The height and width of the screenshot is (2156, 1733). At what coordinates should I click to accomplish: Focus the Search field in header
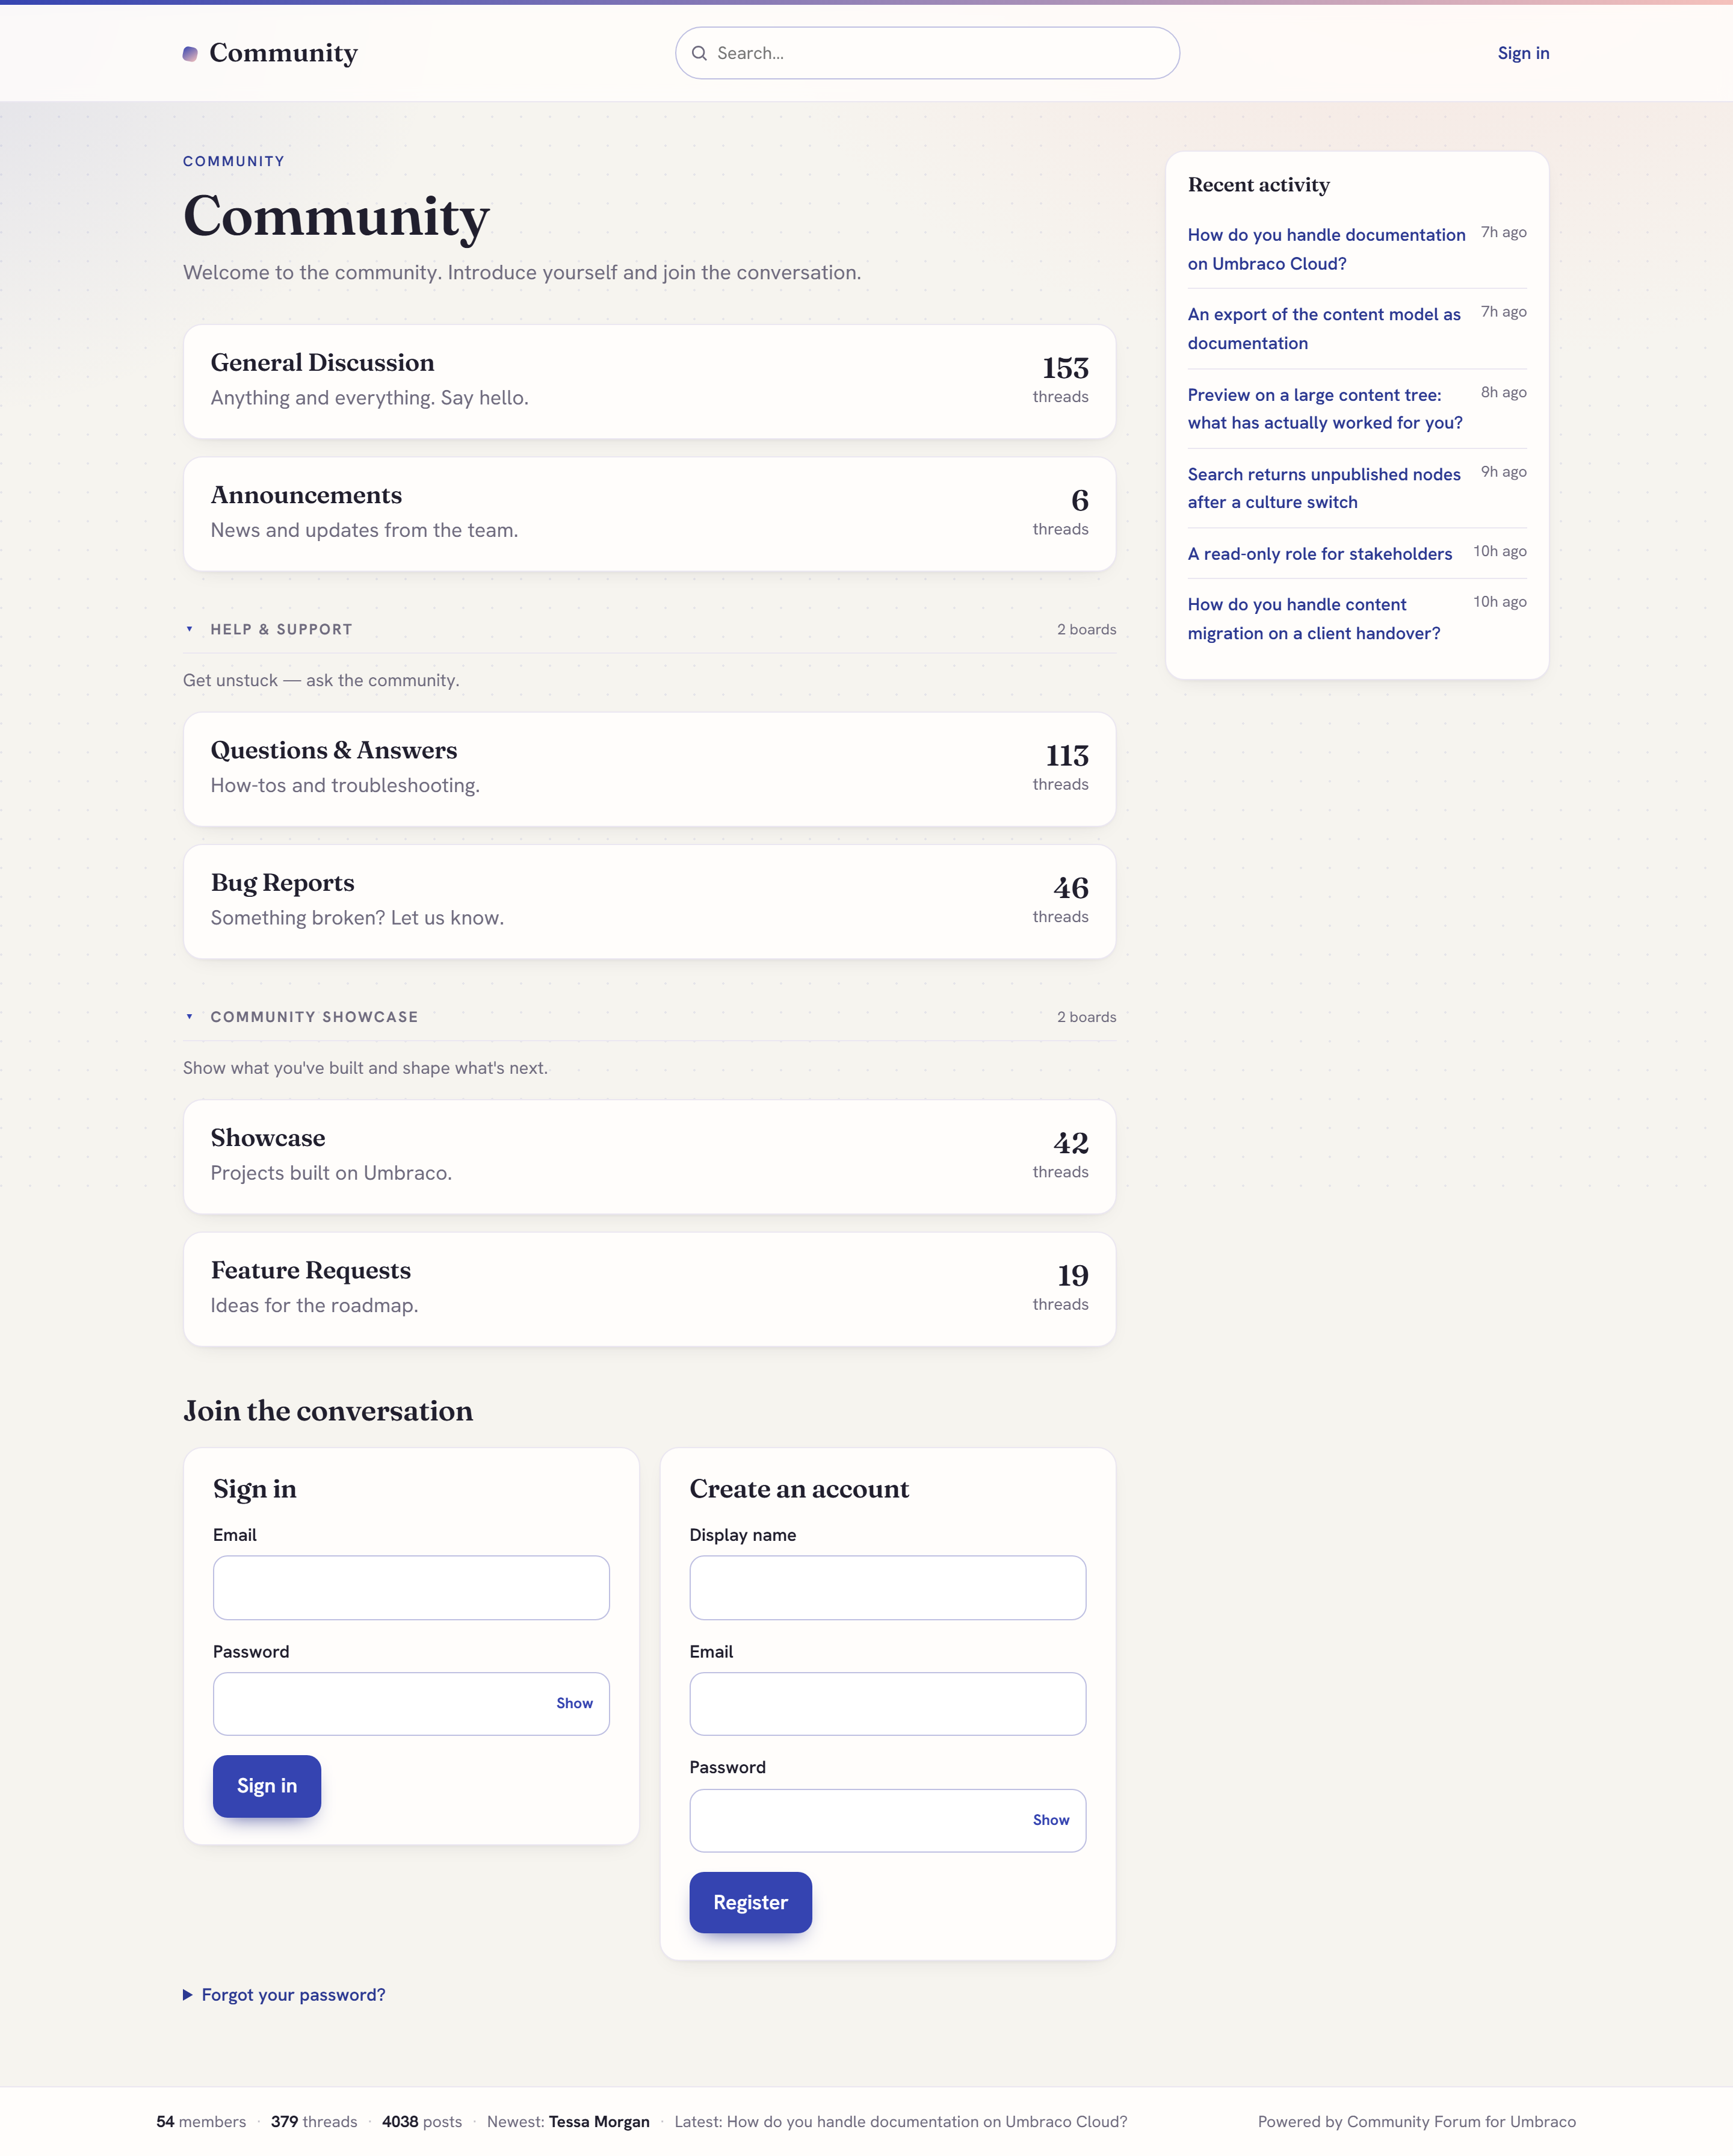click(x=927, y=53)
